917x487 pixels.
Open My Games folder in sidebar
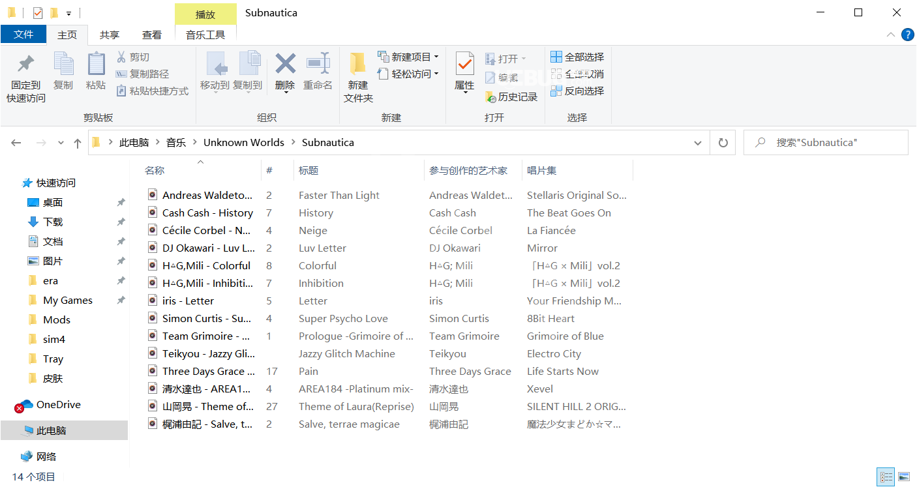coord(68,301)
